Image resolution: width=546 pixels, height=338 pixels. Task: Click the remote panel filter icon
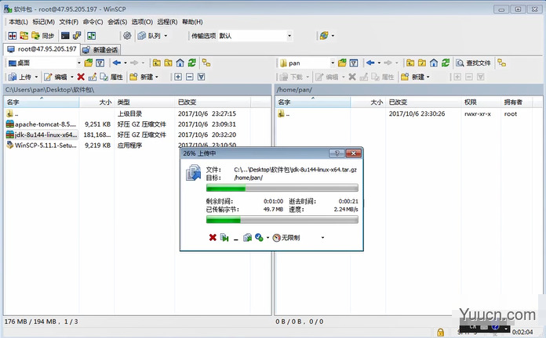(x=354, y=63)
